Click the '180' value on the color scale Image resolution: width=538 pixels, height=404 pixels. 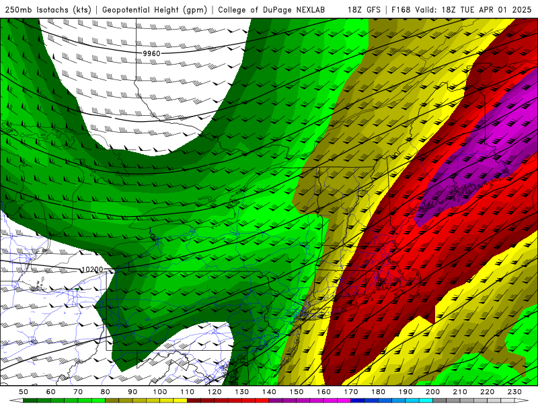pos(378,392)
